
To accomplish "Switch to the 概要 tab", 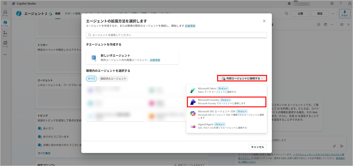I will (58, 13).
